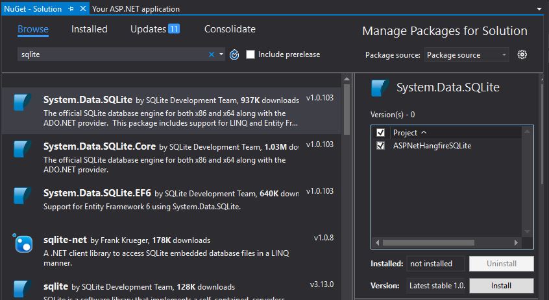Click the refresh search results icon

pos(234,54)
